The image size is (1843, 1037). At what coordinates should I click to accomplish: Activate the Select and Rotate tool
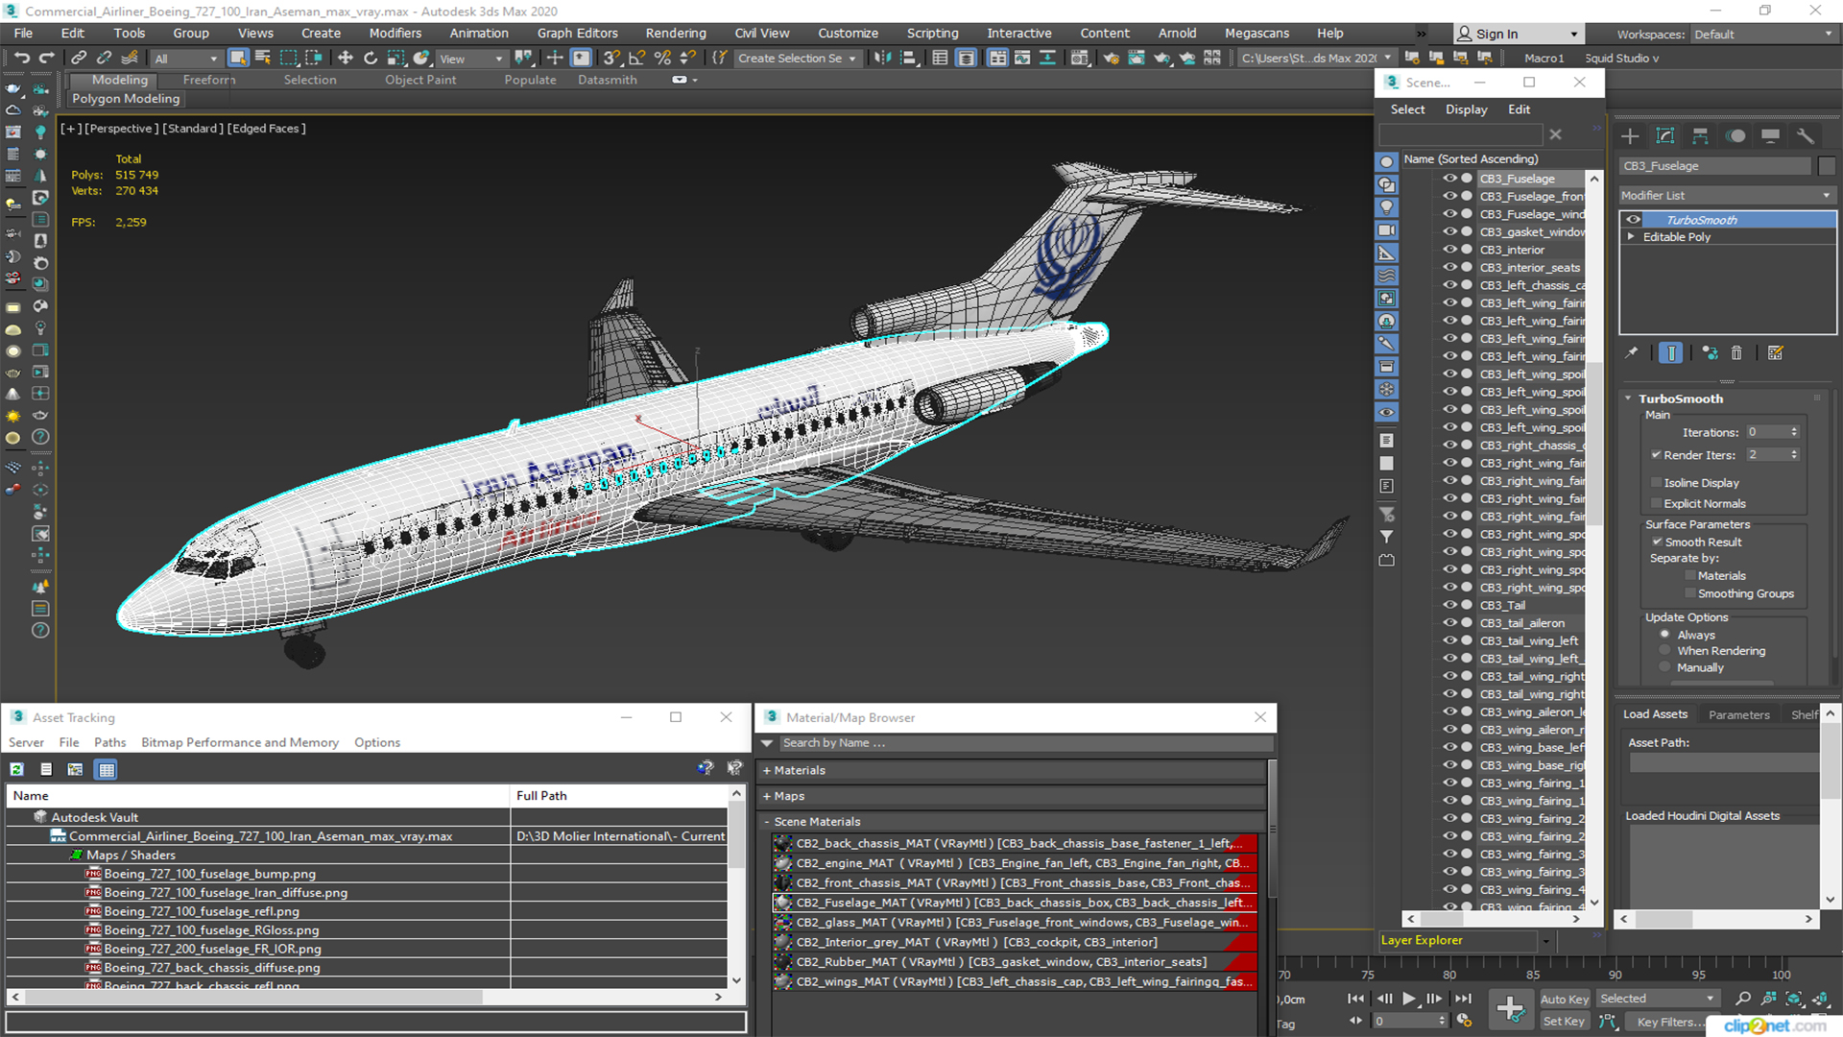click(371, 58)
